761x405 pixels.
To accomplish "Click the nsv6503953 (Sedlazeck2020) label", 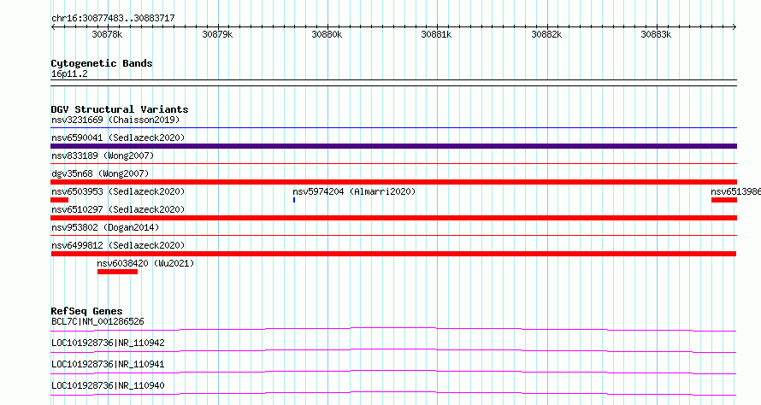I will coord(118,191).
